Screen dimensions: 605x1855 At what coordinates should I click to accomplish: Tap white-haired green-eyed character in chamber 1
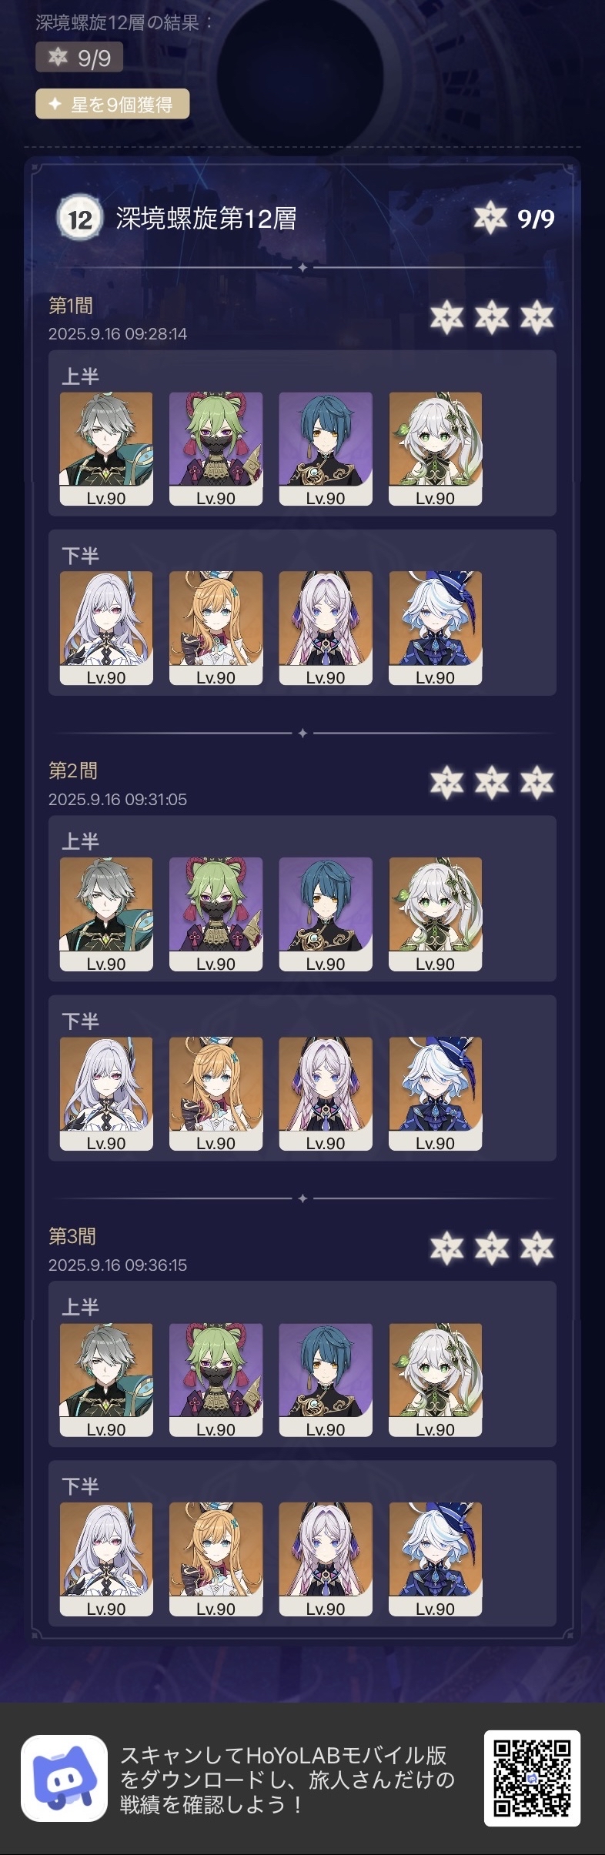tap(436, 449)
